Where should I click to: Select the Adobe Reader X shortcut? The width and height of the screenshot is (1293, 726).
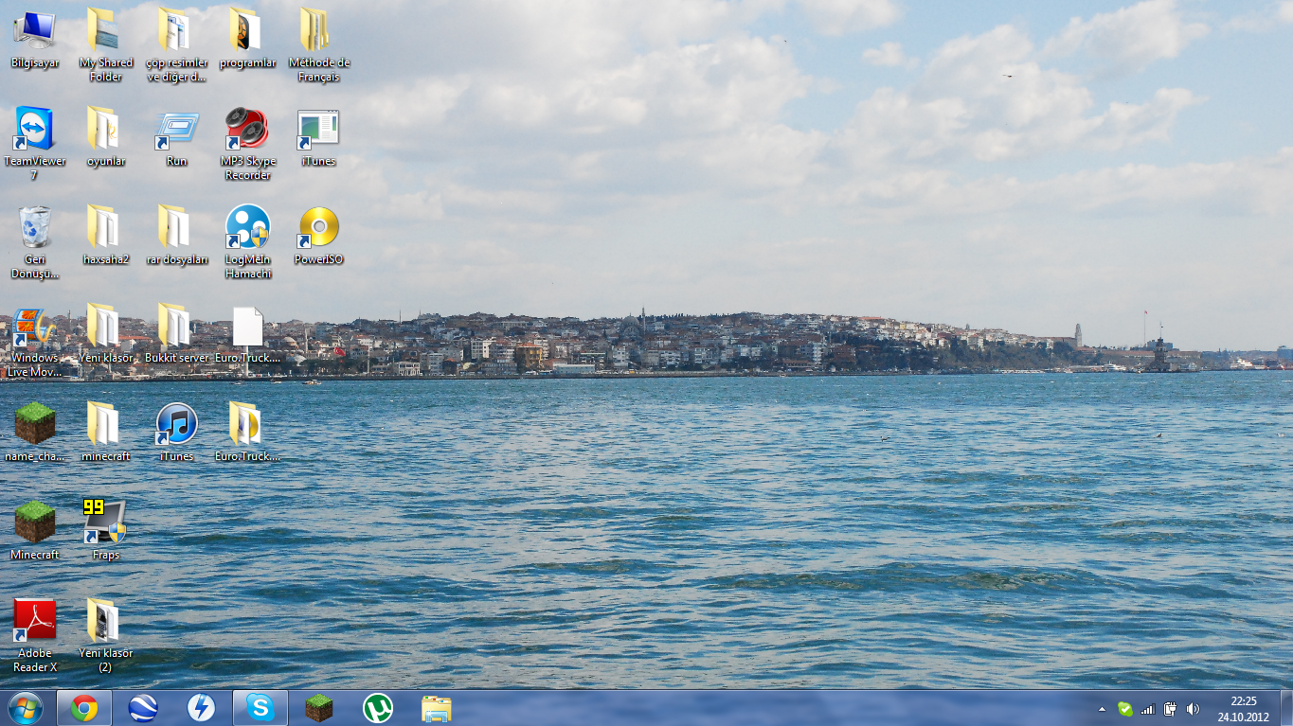(x=35, y=635)
